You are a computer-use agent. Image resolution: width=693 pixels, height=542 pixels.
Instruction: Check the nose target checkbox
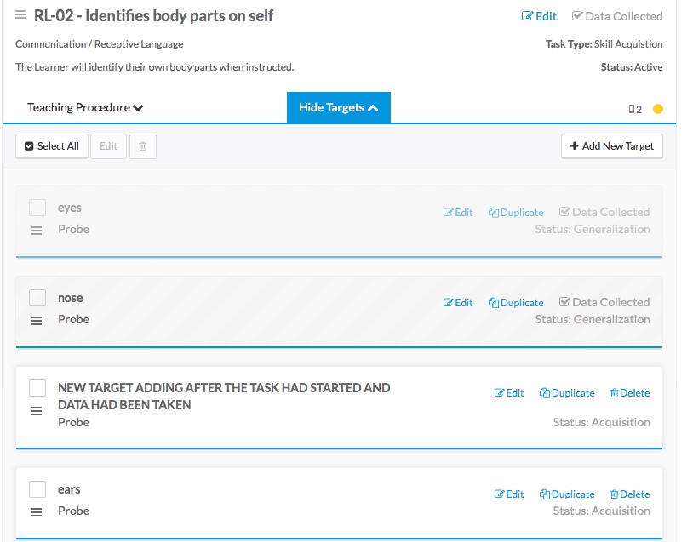click(37, 298)
